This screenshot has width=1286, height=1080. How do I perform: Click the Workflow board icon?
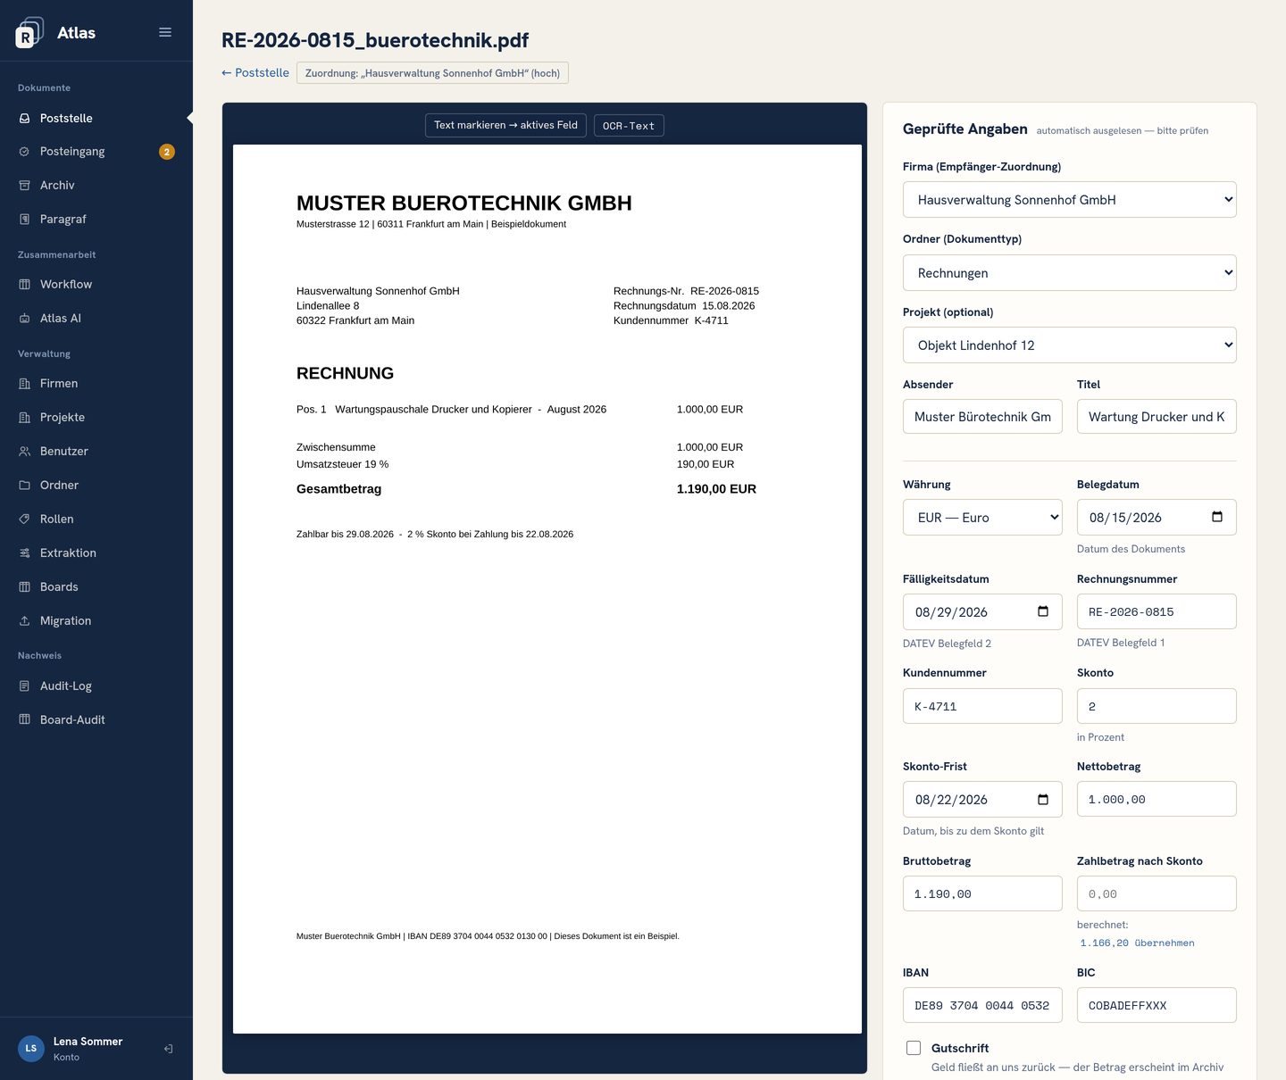(x=24, y=285)
